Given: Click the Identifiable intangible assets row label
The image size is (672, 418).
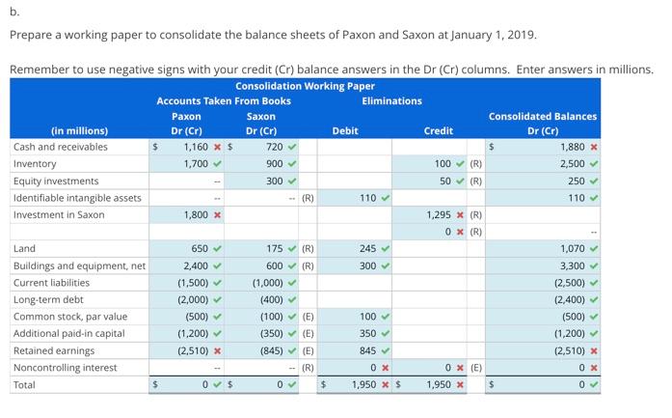Looking at the screenshot, I should (x=77, y=198).
